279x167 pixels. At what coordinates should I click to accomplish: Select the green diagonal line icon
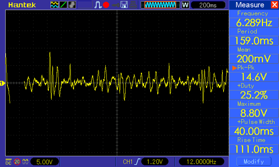coord(63,5)
